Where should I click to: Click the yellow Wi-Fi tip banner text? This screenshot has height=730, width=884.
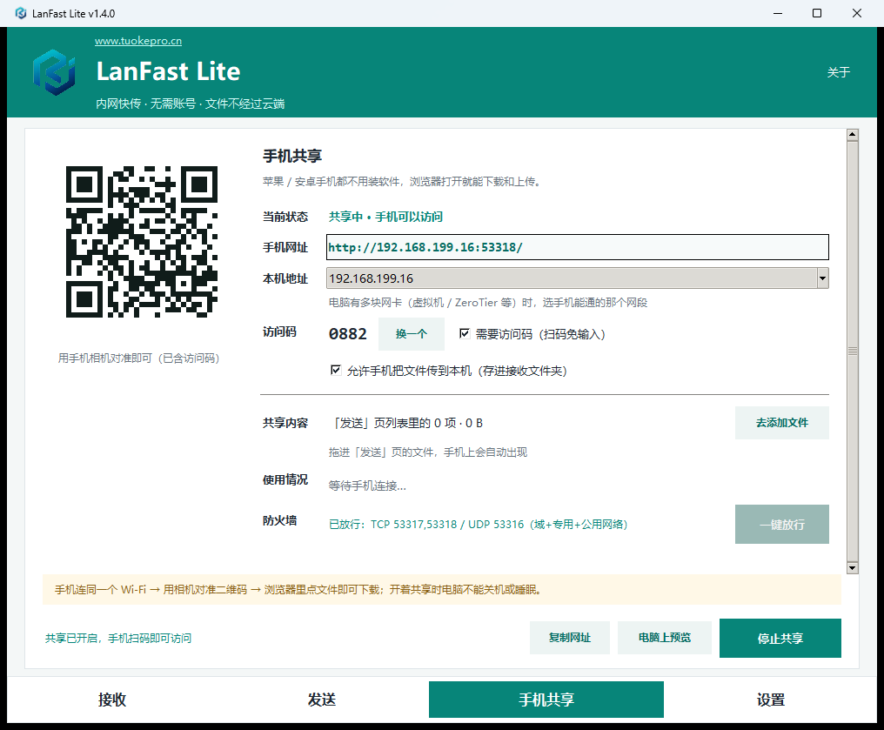(x=298, y=590)
